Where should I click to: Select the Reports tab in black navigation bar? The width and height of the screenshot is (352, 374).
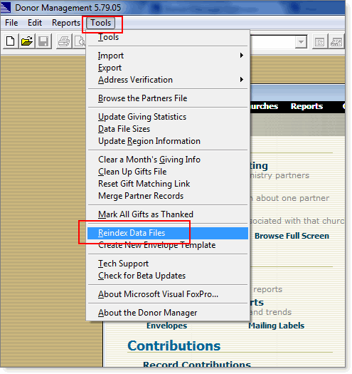[x=306, y=106]
